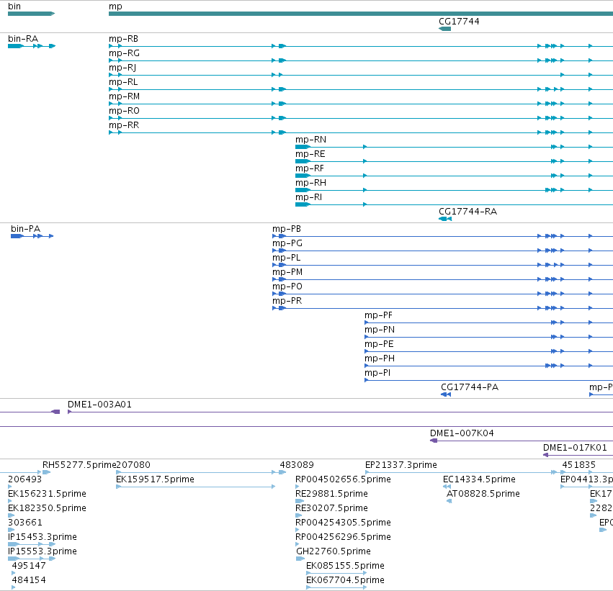The image size is (613, 591).
Task: Click the DME1-003A01 clone label
Action: [99, 405]
